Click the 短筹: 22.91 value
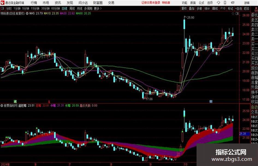Image resolution: width=258 pixels, height=166 pixels. click(x=42, y=106)
